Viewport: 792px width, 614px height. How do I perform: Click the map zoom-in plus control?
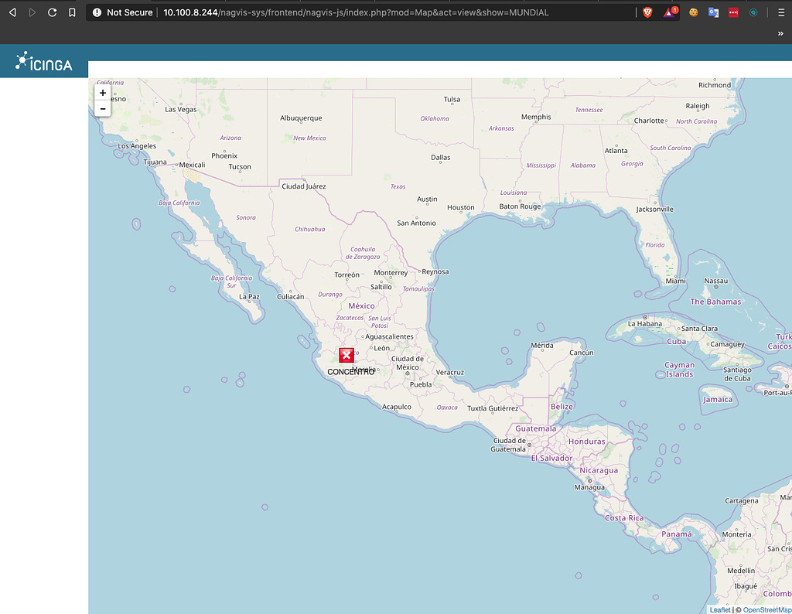[x=102, y=92]
